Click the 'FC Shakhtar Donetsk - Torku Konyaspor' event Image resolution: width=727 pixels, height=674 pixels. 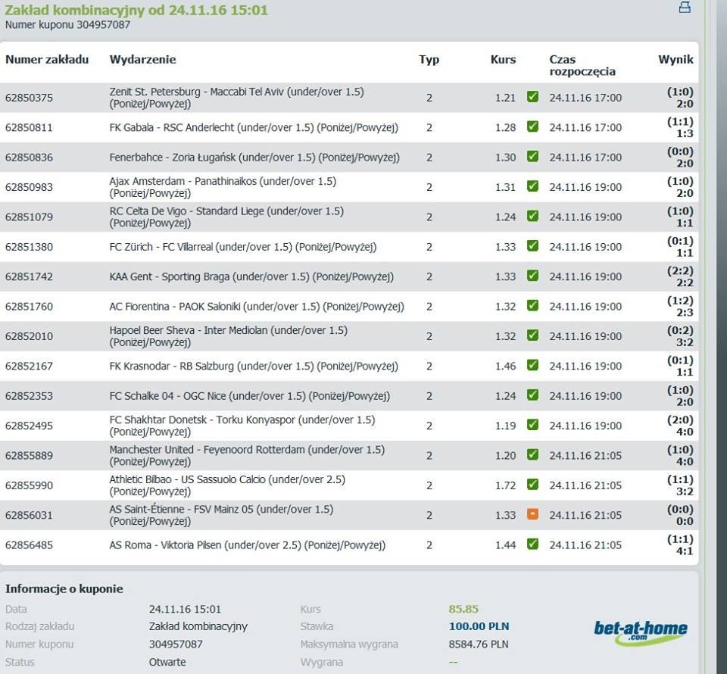point(242,426)
